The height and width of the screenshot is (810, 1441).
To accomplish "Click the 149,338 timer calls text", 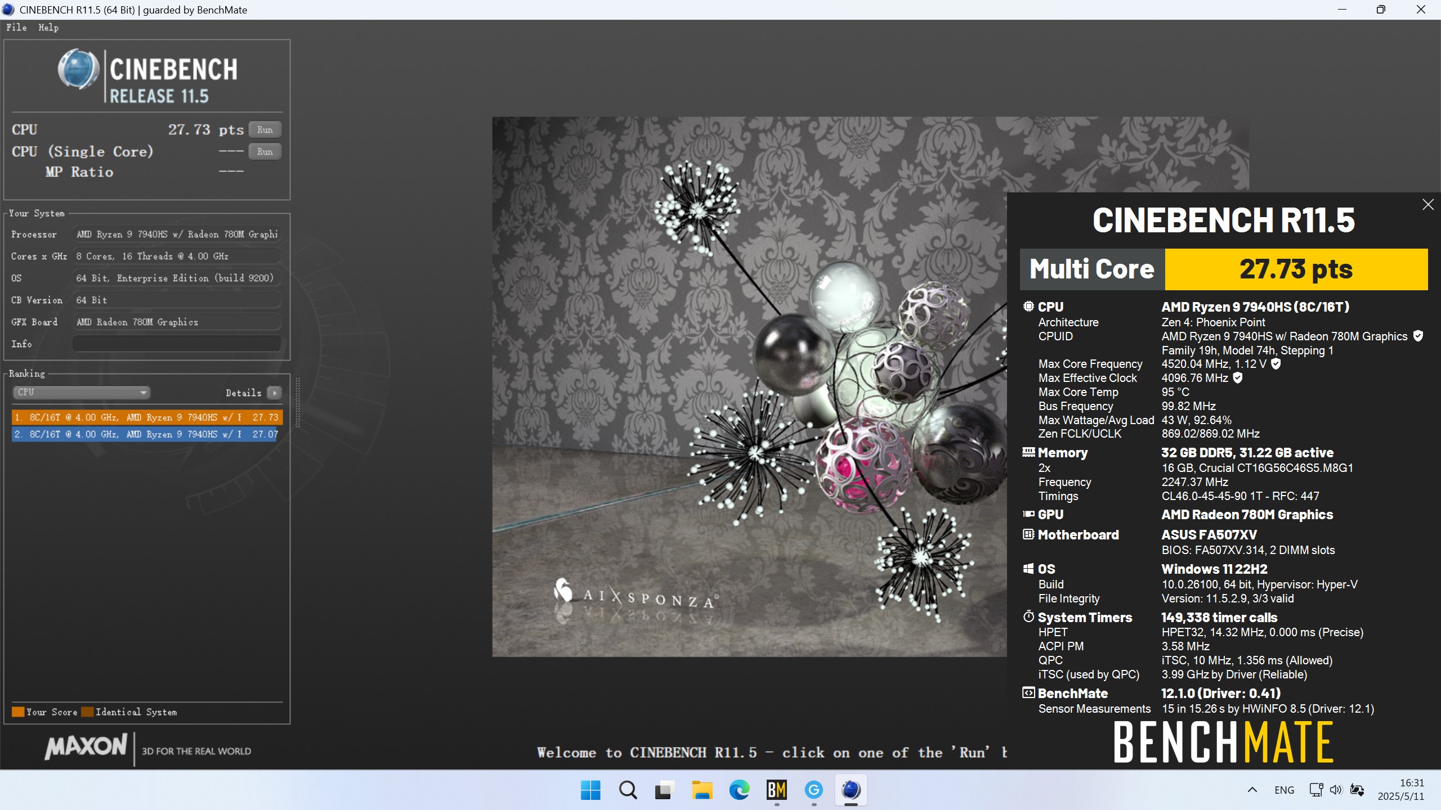I will [x=1219, y=617].
